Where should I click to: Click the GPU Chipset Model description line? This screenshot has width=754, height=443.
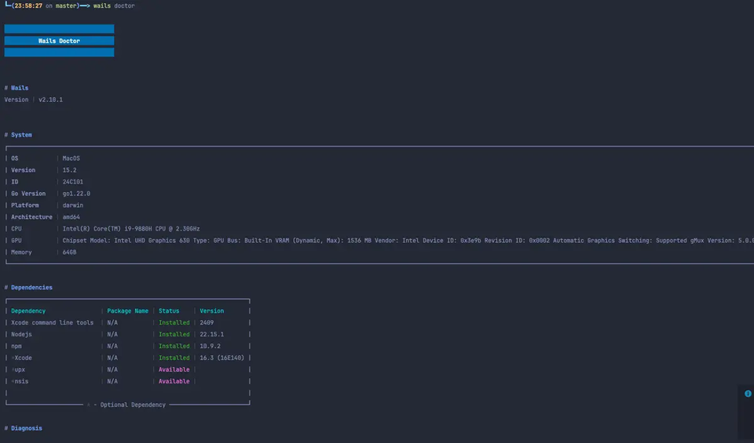(408, 241)
